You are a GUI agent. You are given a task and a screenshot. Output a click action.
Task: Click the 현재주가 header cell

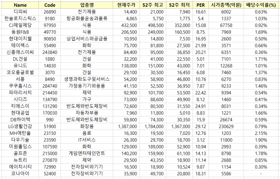pos(126,5)
